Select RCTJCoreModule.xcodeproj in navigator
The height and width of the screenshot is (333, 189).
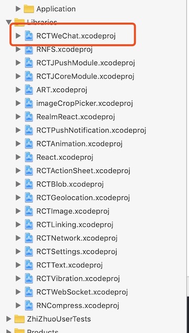(85, 76)
